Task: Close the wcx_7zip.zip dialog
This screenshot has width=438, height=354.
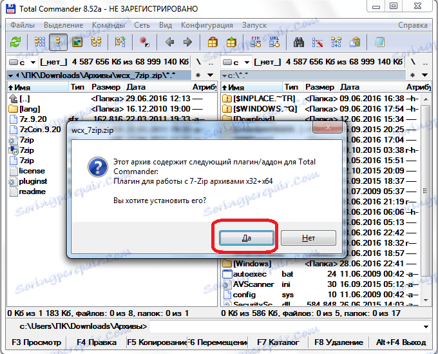Action: [x=328, y=128]
